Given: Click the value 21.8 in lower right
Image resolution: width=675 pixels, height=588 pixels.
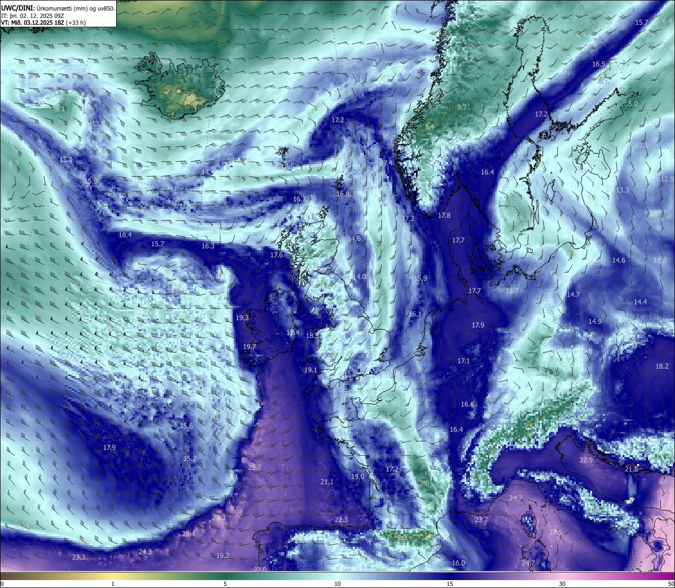Looking at the screenshot, I should pos(631,469).
